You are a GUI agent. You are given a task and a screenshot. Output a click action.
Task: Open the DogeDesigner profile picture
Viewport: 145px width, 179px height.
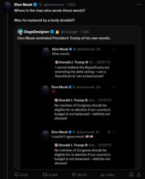pos(20,32)
